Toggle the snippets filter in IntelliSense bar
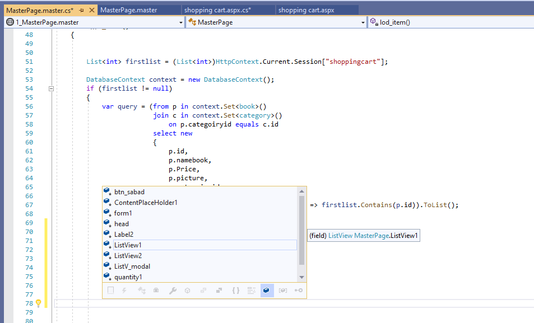Viewport: 534px width, 323px height. (x=111, y=291)
